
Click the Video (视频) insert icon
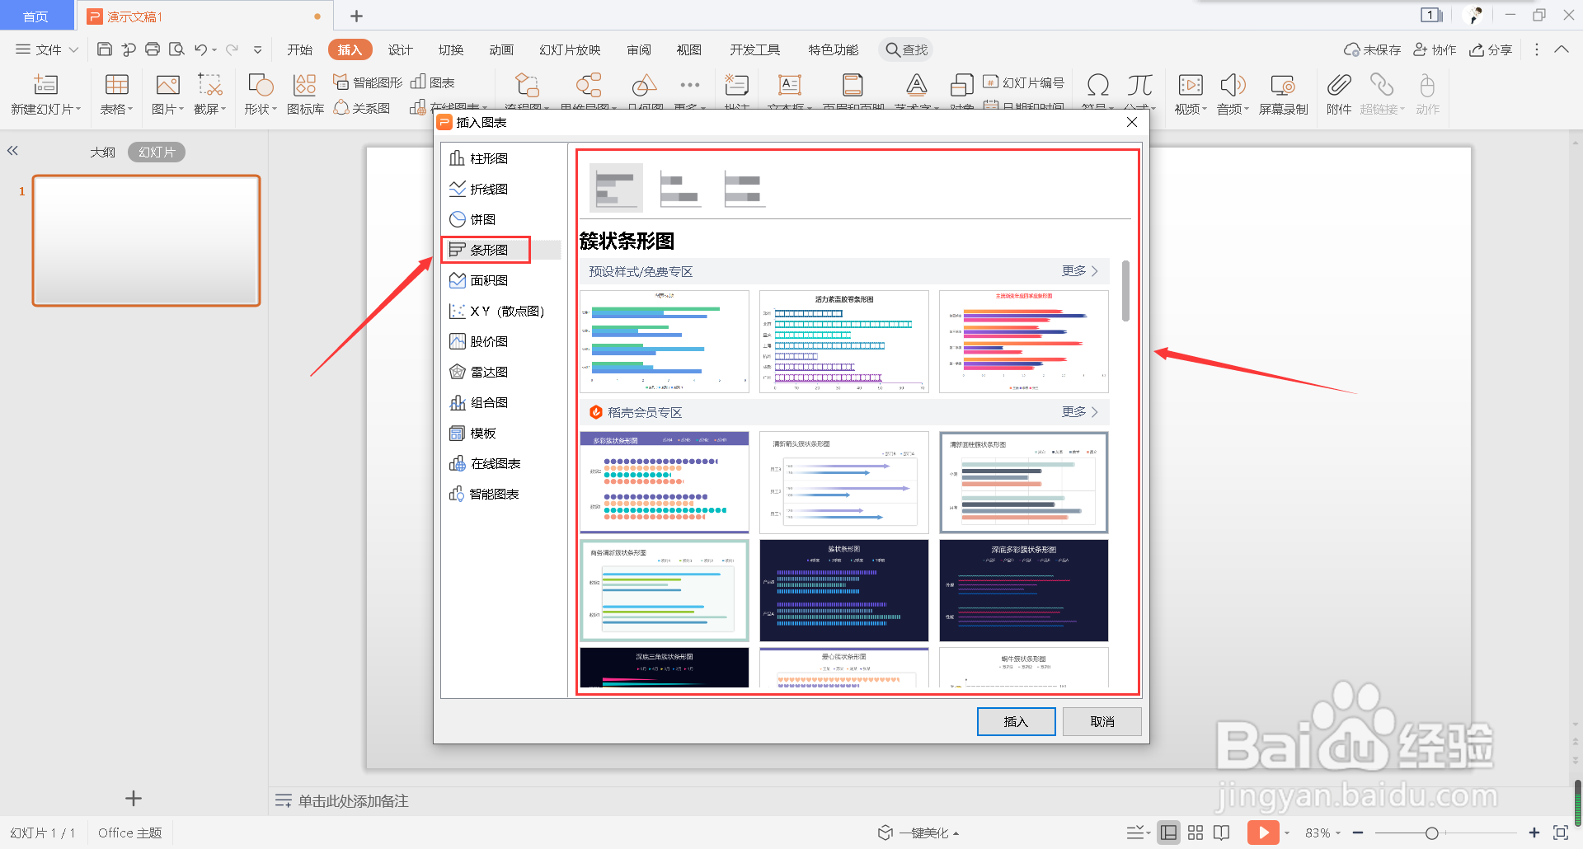1190,85
